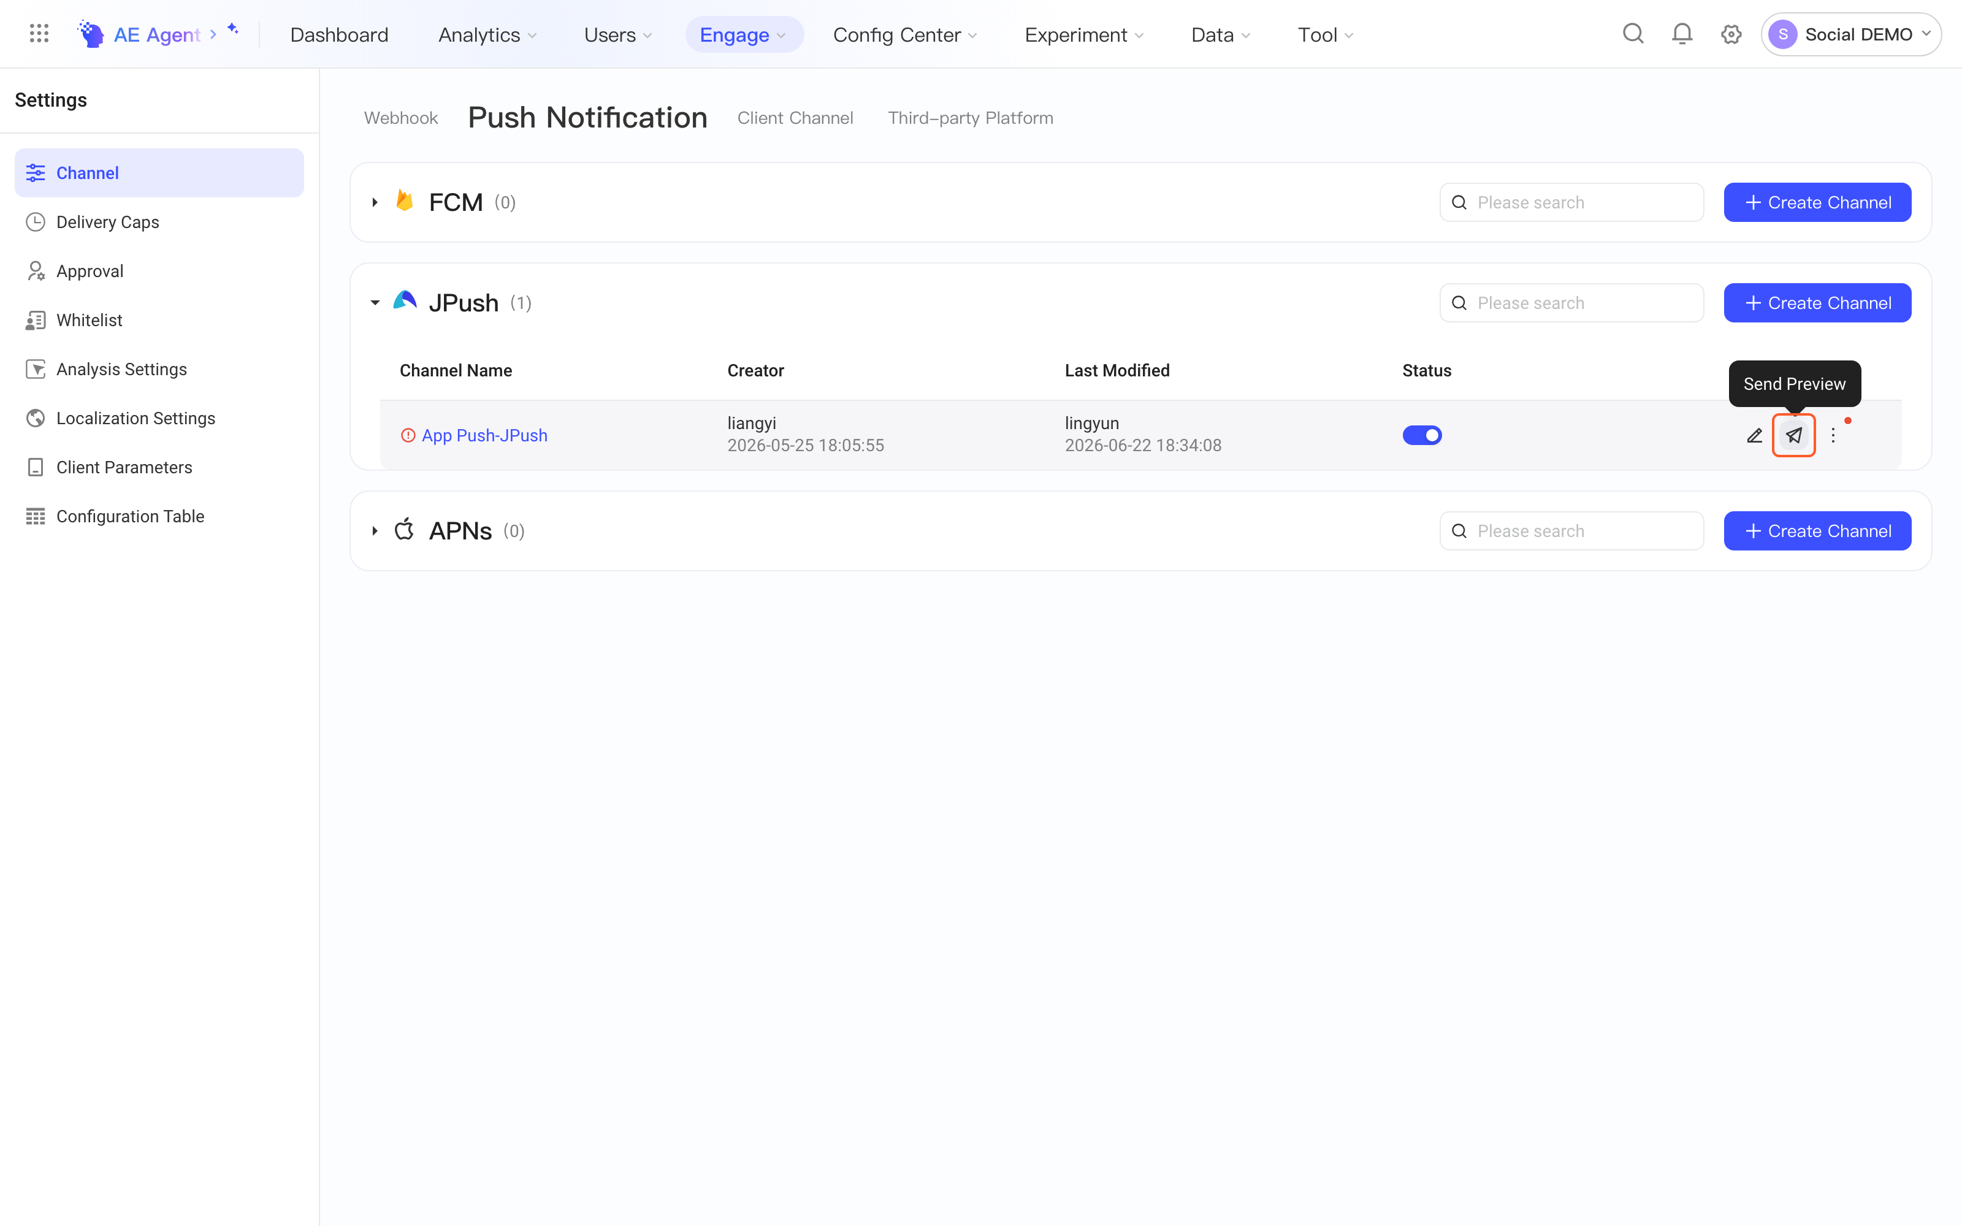
Task: Click the Apple APNs logo icon
Action: 405,530
